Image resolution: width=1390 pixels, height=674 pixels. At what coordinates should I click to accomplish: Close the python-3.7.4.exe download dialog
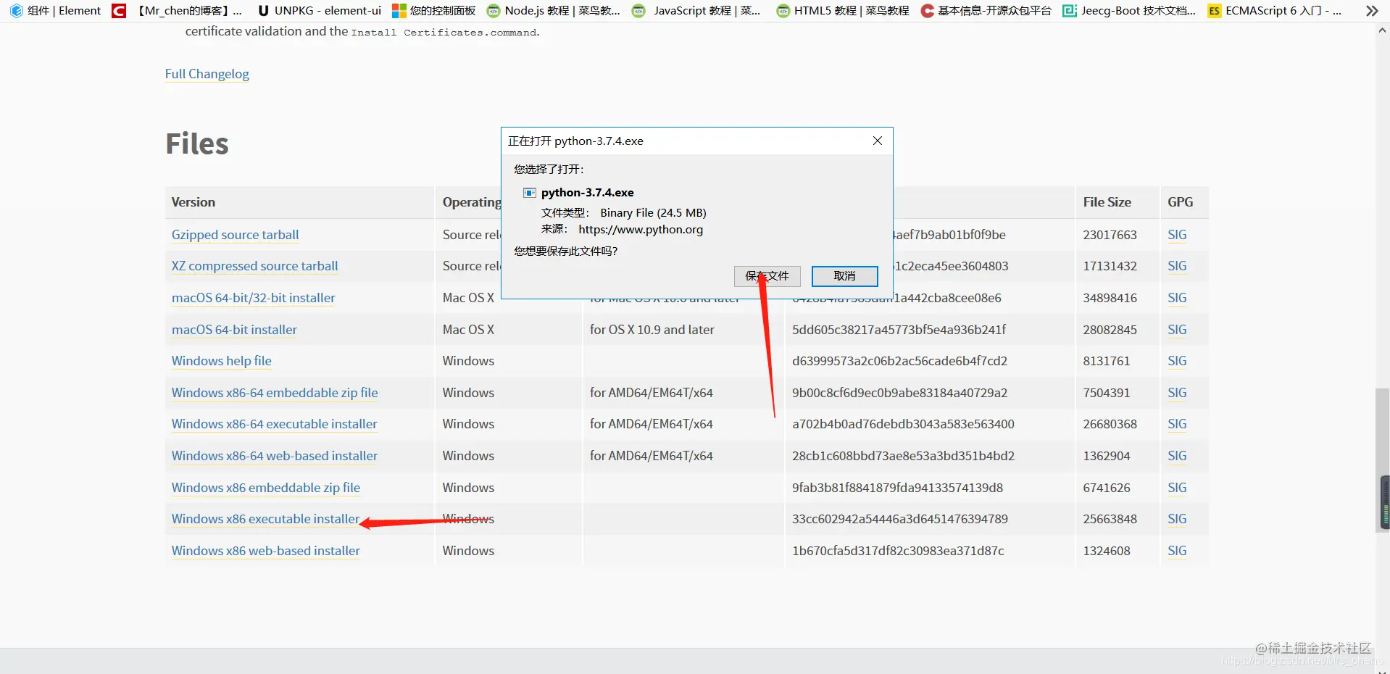[878, 141]
